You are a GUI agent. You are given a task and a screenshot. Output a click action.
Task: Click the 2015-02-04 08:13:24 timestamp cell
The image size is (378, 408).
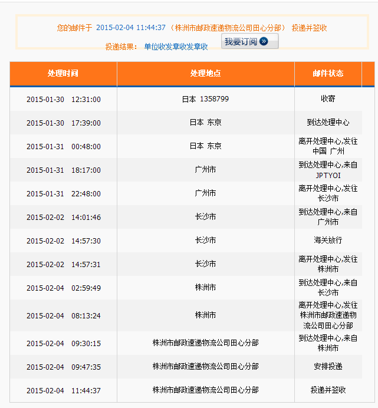pos(63,316)
